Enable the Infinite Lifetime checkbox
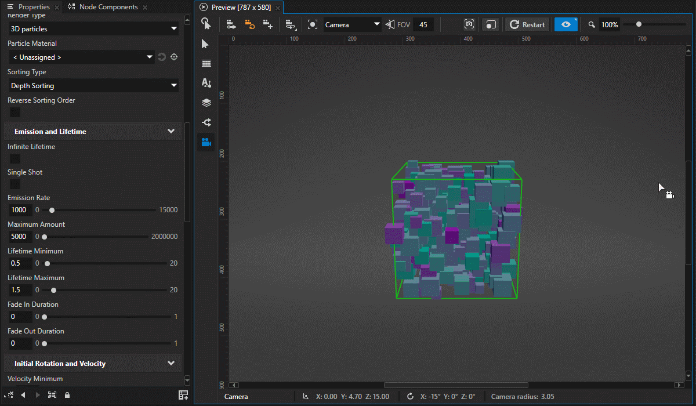Screen dimensions: 696x406 tap(15, 158)
